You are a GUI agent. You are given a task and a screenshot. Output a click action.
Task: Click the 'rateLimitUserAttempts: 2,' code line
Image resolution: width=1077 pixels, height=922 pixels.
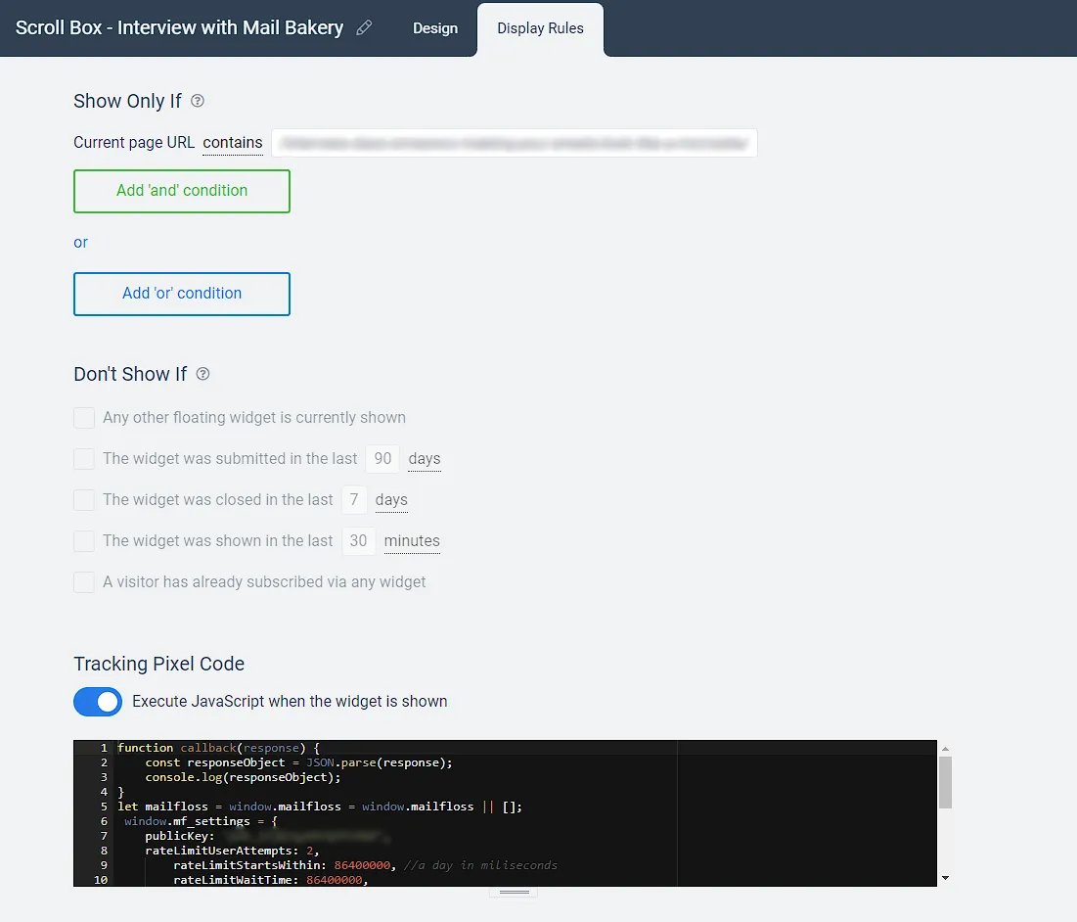232,851
